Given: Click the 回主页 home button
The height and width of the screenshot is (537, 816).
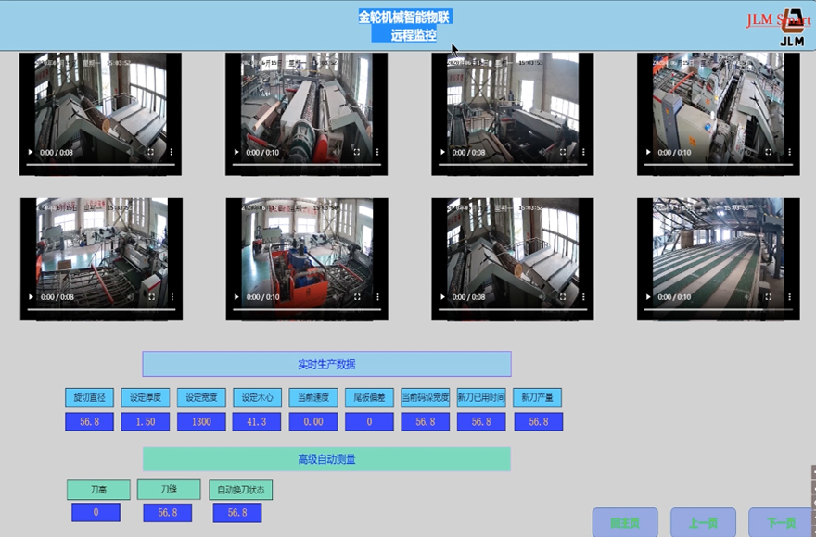Looking at the screenshot, I should pyautogui.click(x=625, y=522).
